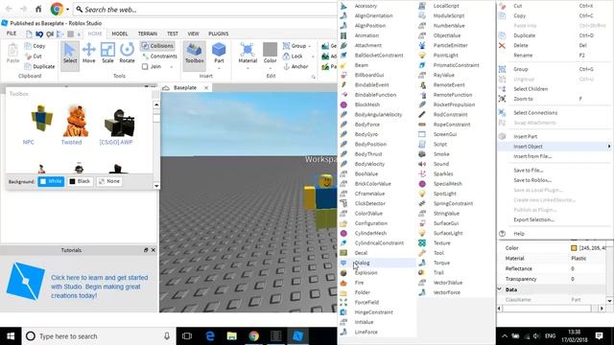This screenshot has width=614, height=345.
Task: Click the Windows taskbar search field
Action: click(99, 336)
